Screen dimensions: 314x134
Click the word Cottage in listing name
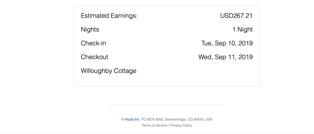pyautogui.click(x=125, y=71)
